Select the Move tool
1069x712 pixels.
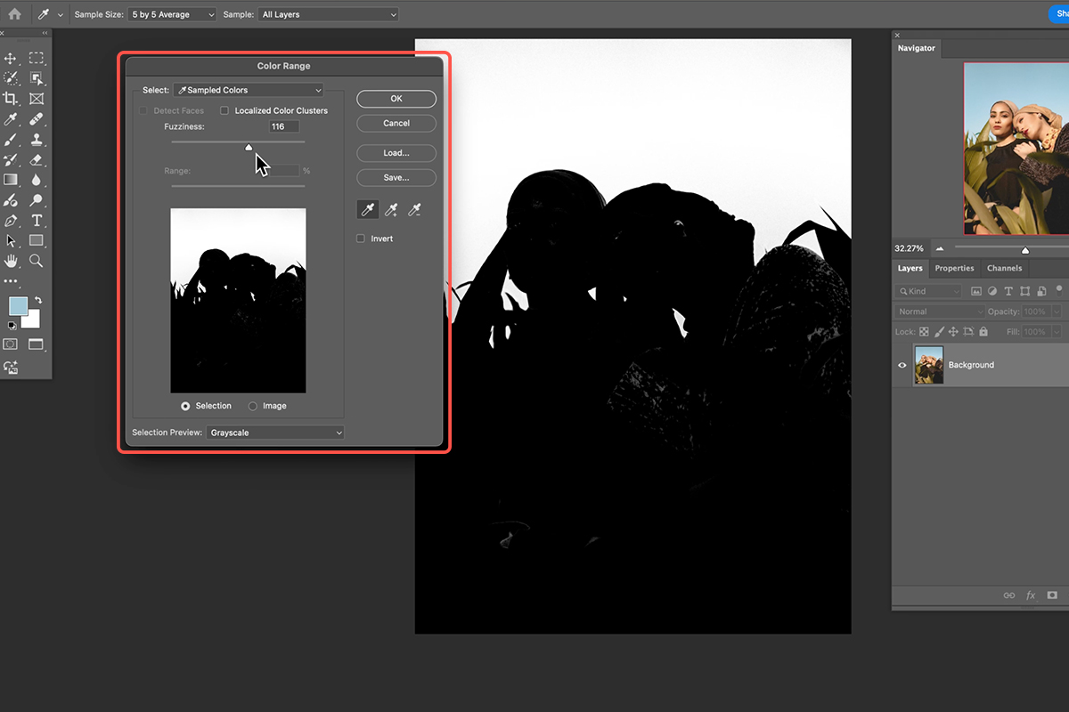12,60
